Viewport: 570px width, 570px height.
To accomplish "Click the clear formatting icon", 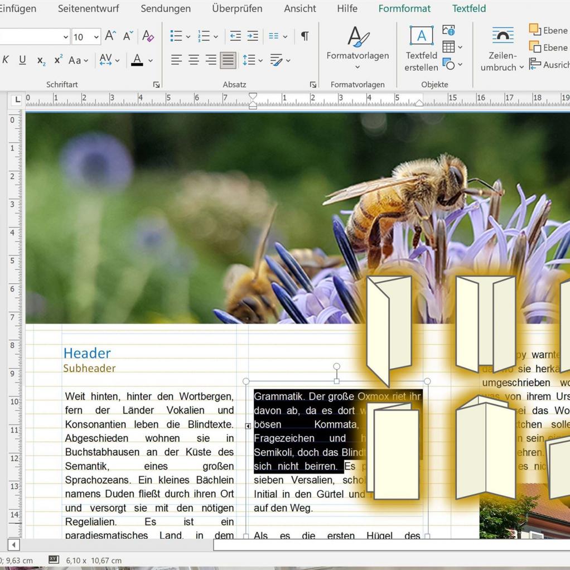I will point(148,36).
